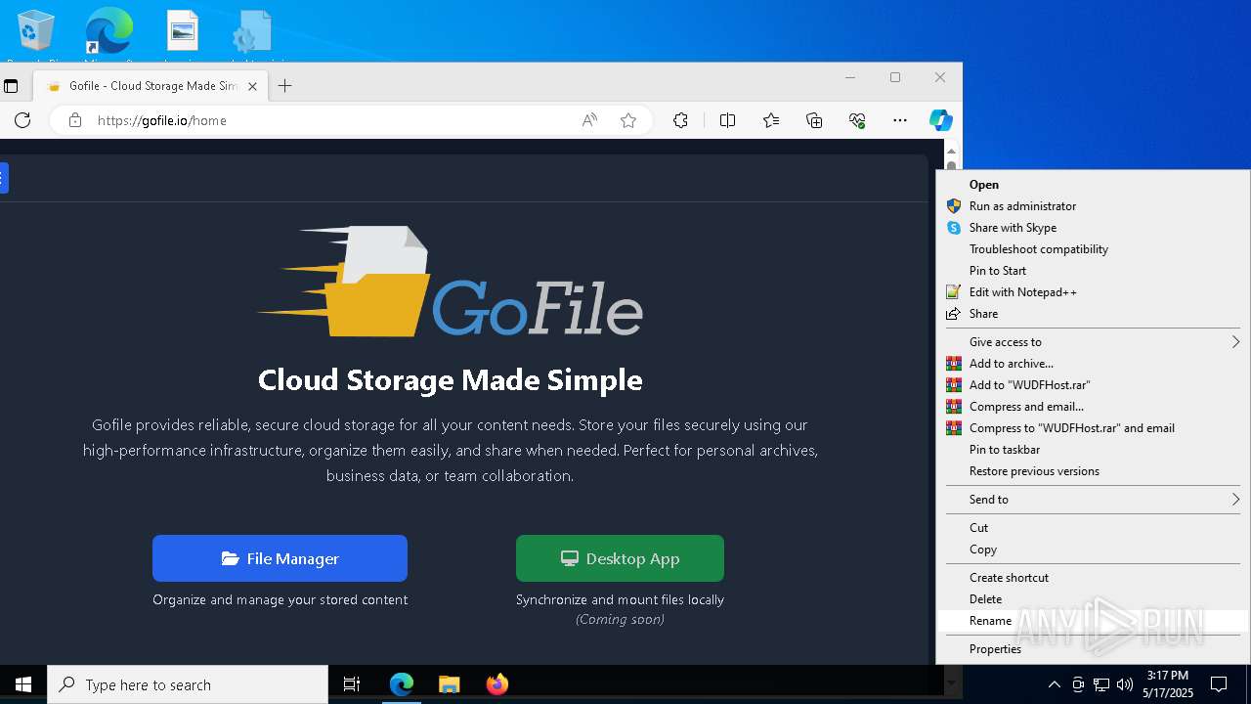Choose Edit with Notepad++
This screenshot has width=1251, height=704.
click(x=1093, y=292)
